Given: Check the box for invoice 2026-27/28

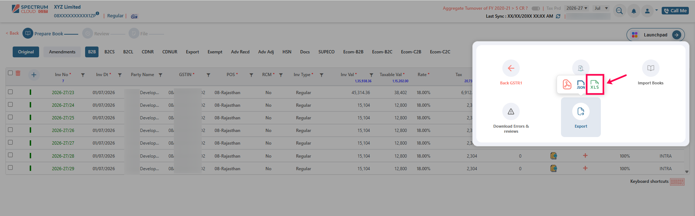Looking at the screenshot, I should click(11, 155).
